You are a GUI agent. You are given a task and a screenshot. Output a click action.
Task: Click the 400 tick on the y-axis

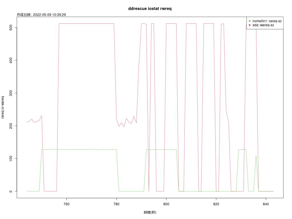[x=11, y=60]
